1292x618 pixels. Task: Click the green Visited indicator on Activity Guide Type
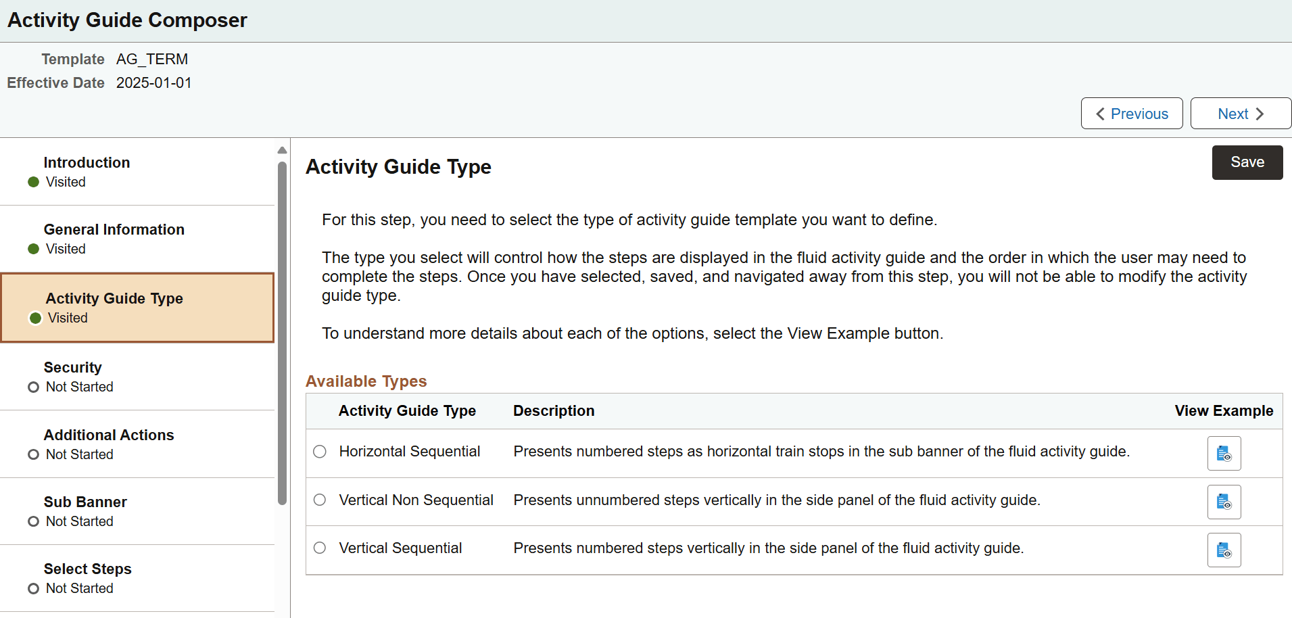click(x=34, y=318)
